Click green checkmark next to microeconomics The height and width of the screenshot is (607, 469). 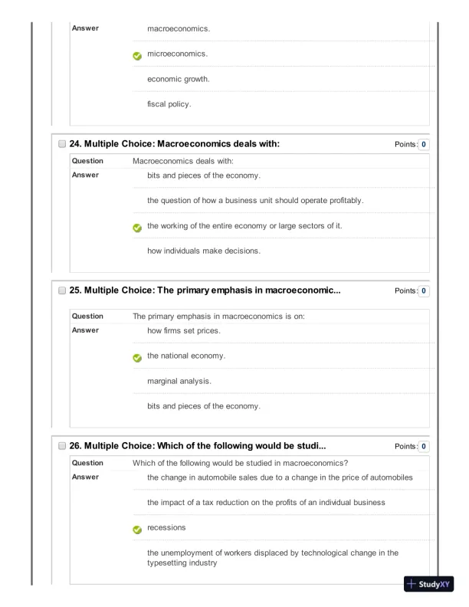136,55
